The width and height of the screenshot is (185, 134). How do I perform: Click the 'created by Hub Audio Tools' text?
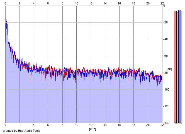(x=21, y=131)
